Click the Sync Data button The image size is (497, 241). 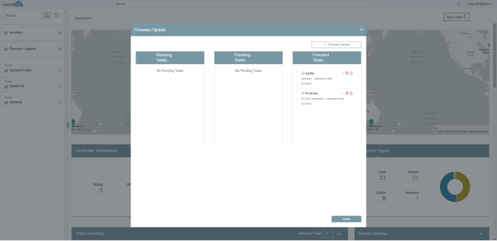coord(456,17)
